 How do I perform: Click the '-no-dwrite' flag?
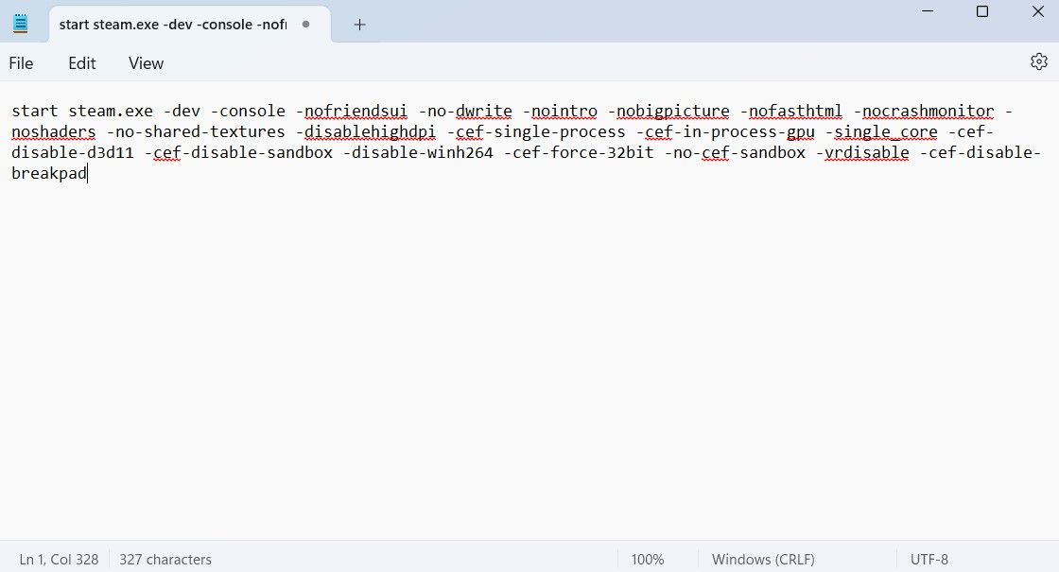465,111
